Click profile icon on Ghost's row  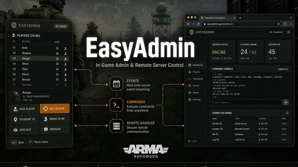click(x=65, y=64)
